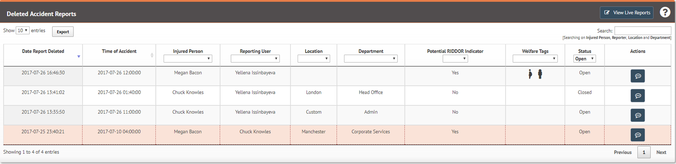Go to the Next page link
676x164 pixels.
pos(661,152)
